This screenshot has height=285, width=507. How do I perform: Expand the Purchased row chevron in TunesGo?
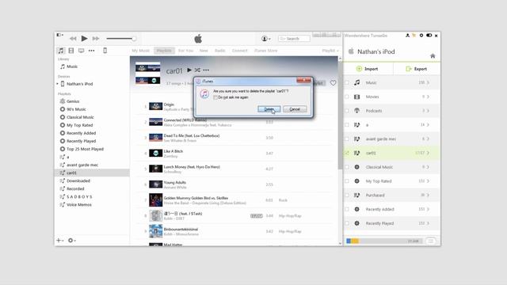point(428,196)
